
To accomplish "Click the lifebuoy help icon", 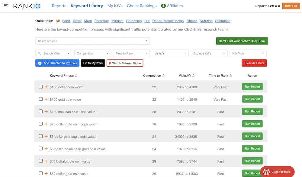I will coord(266,172).
